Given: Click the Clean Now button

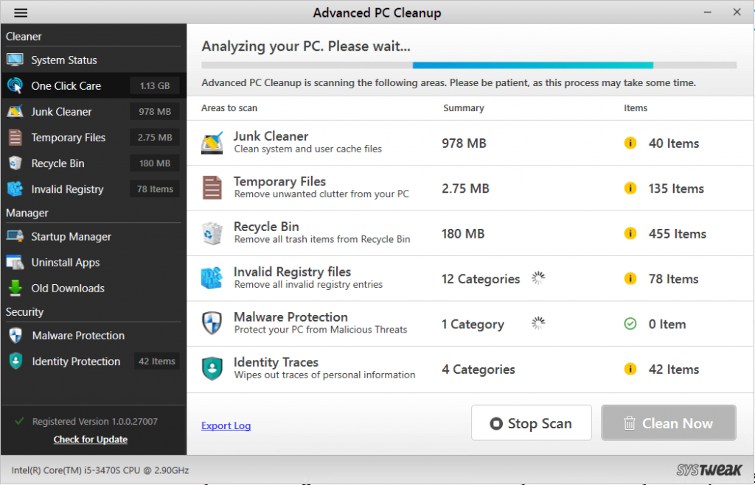Looking at the screenshot, I should pos(668,422).
